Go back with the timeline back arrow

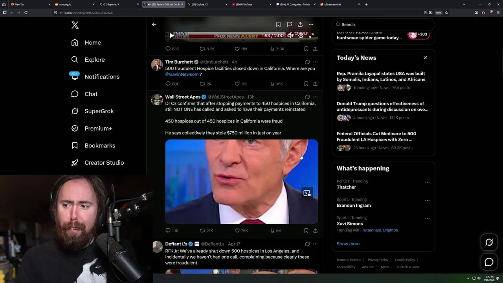tap(154, 24)
